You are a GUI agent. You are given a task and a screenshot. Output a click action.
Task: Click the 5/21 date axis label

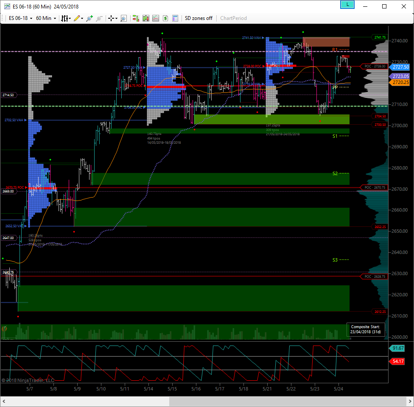(267, 389)
